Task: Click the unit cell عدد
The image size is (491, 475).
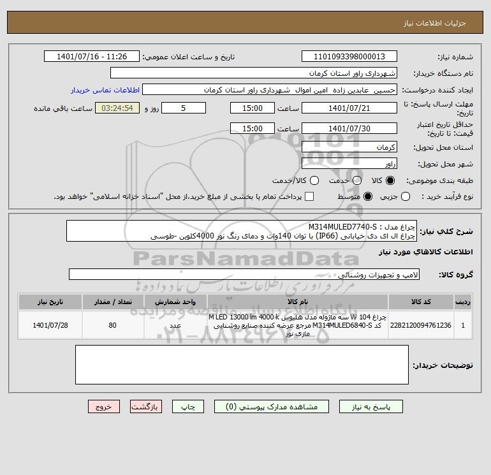Action: (x=175, y=325)
